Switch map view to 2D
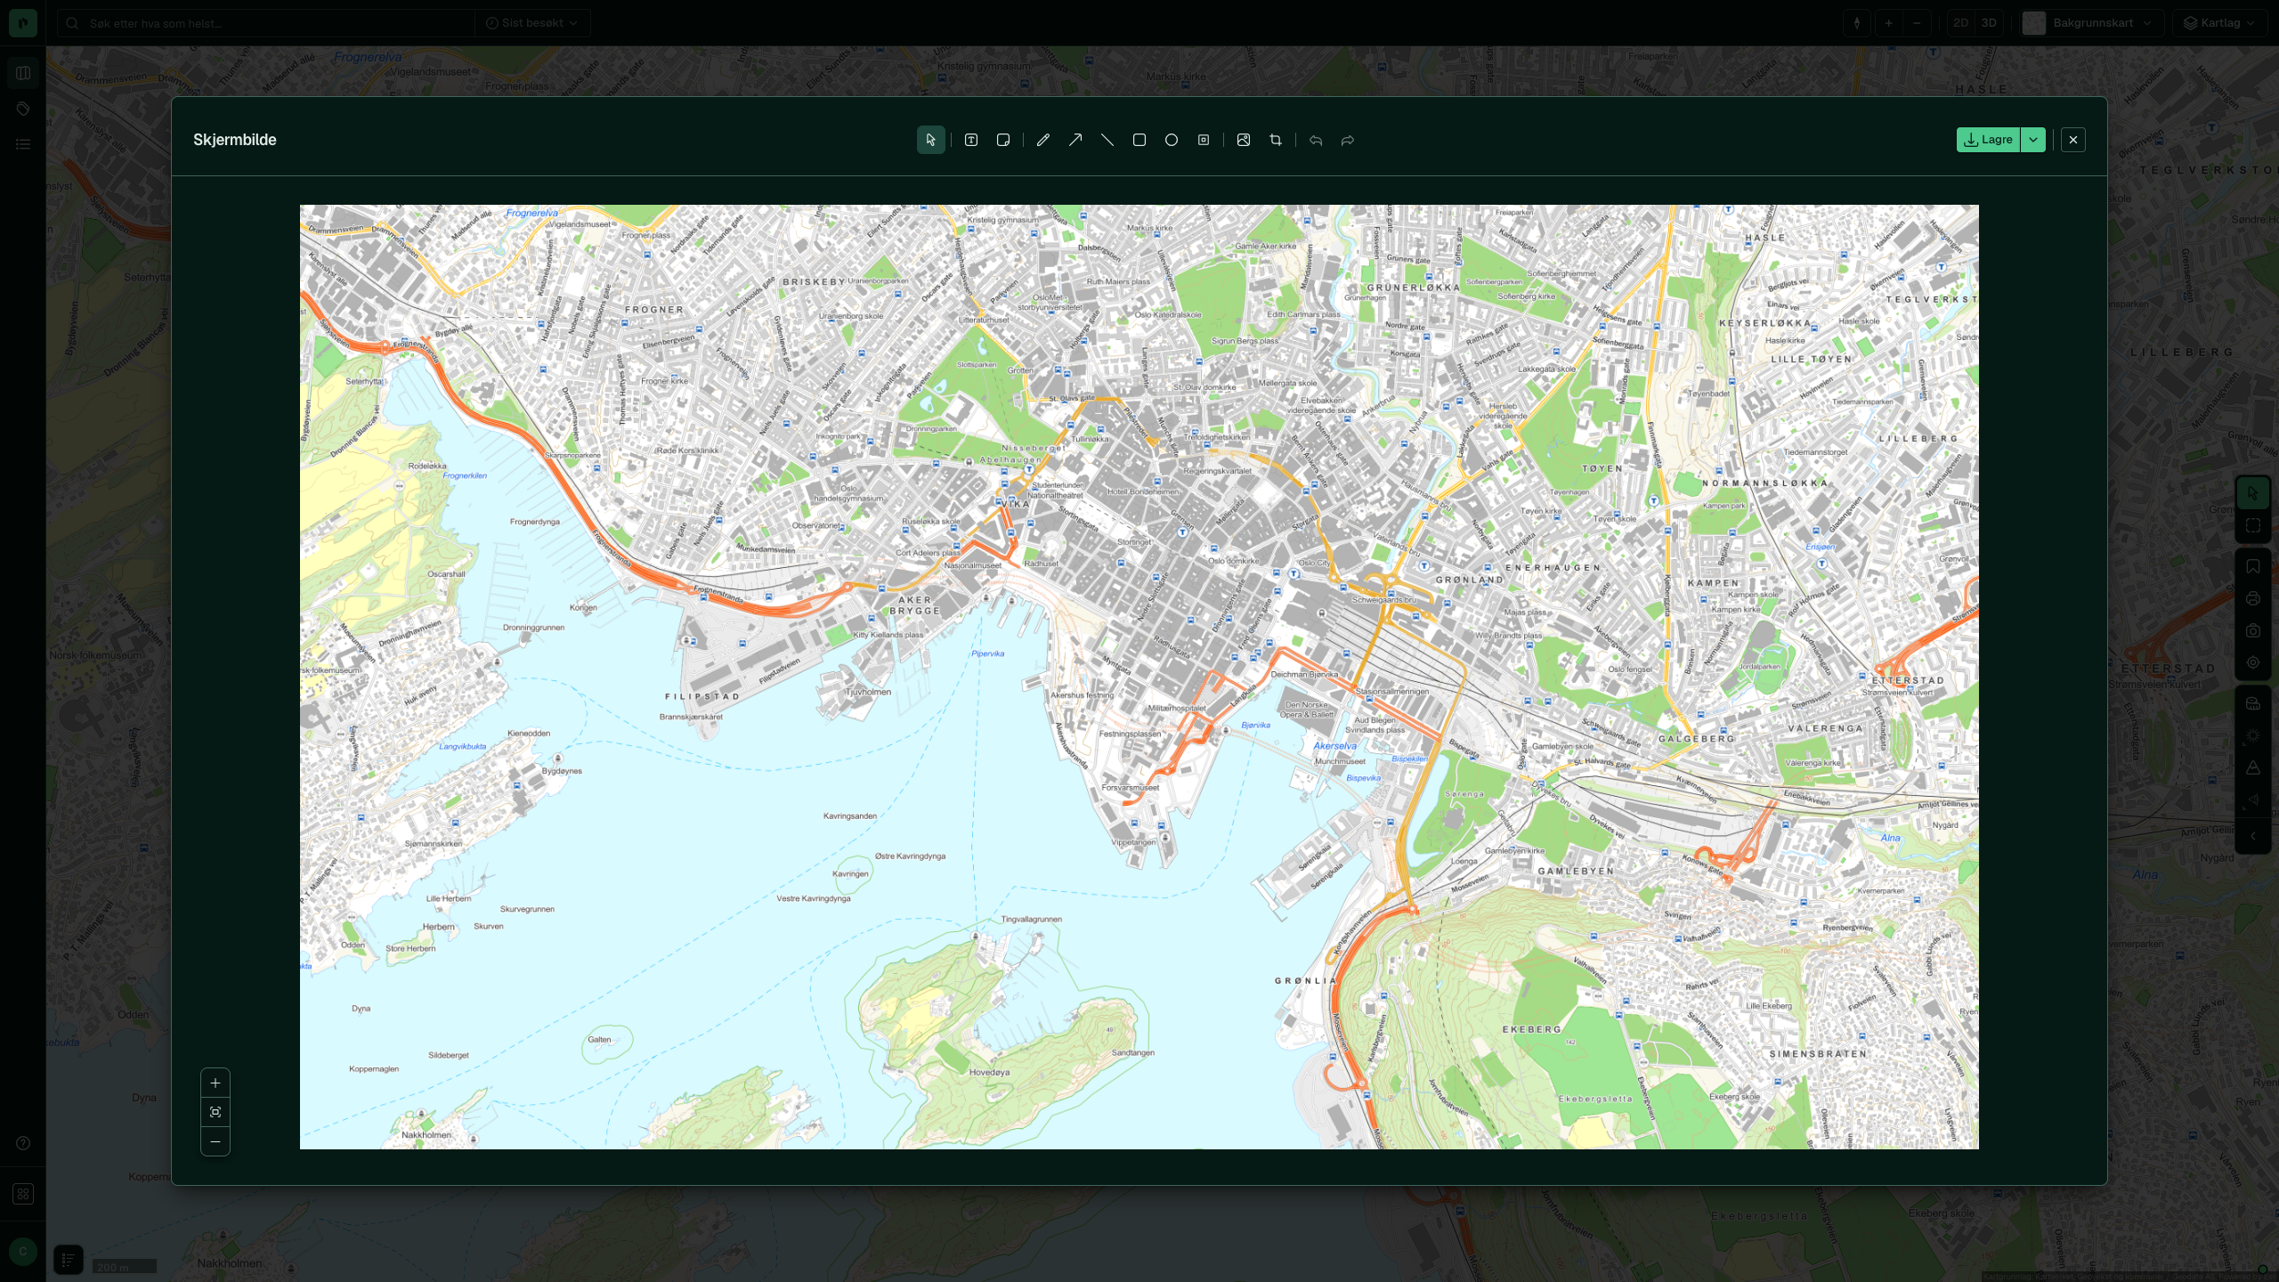The height and width of the screenshot is (1282, 2279). (x=1960, y=23)
